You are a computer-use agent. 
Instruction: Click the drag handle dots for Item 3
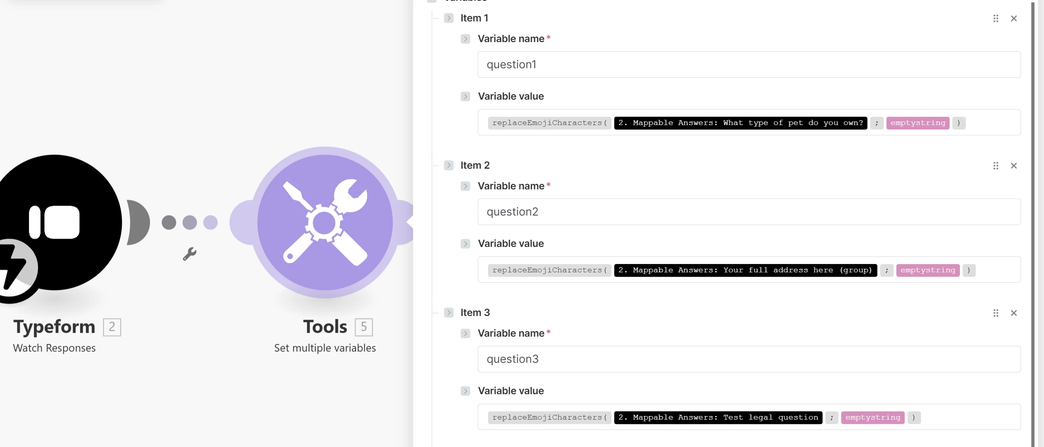coord(995,313)
